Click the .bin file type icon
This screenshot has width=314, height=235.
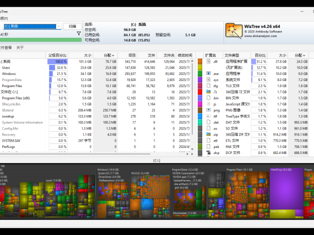(x=209, y=98)
